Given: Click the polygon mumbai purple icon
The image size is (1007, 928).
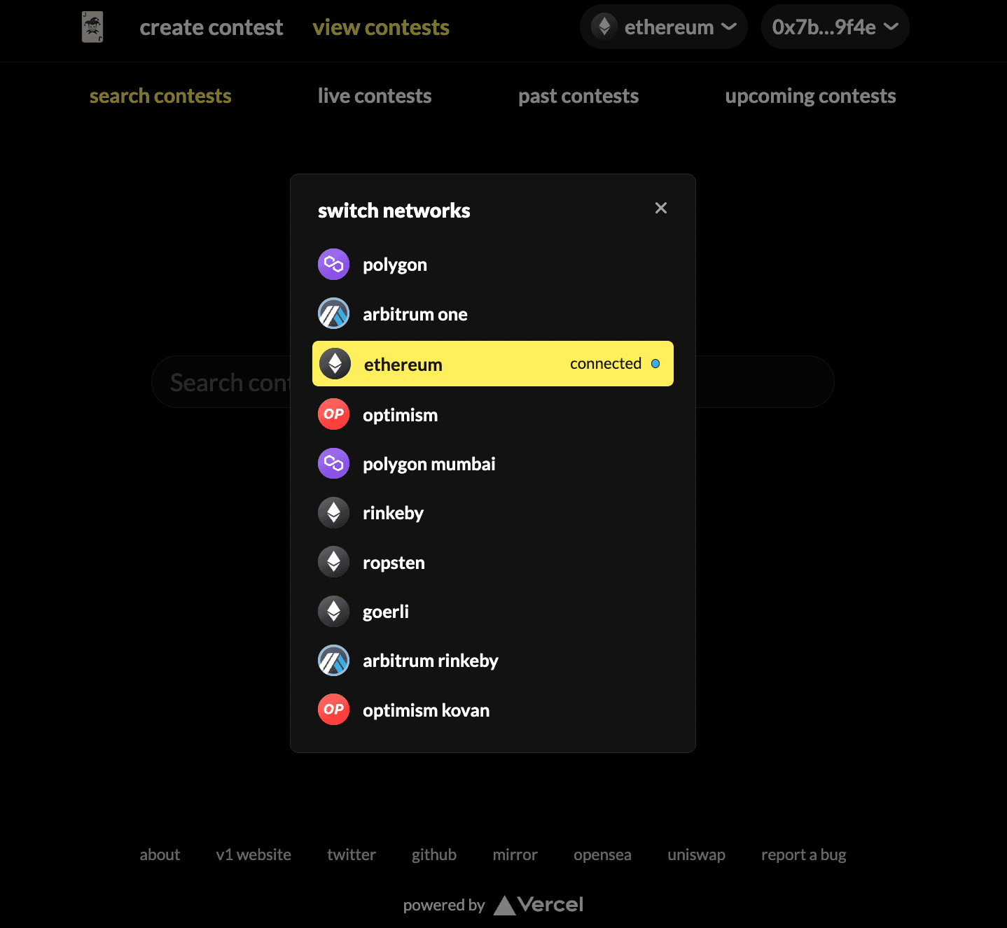Looking at the screenshot, I should click(333, 463).
